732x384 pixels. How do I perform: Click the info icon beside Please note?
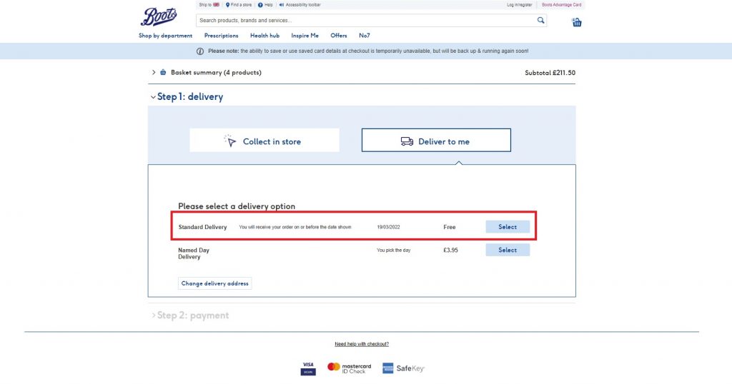pos(200,51)
